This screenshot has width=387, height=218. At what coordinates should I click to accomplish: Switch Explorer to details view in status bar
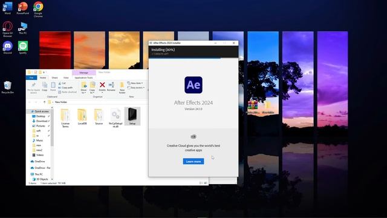201,183
